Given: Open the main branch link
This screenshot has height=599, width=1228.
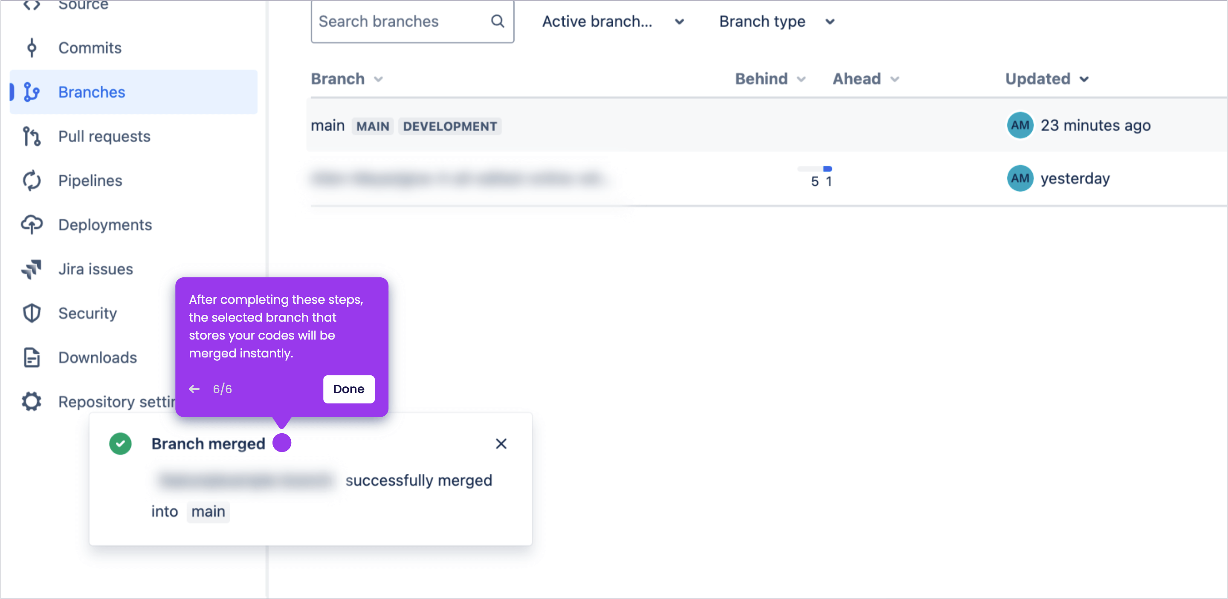Looking at the screenshot, I should tap(327, 125).
